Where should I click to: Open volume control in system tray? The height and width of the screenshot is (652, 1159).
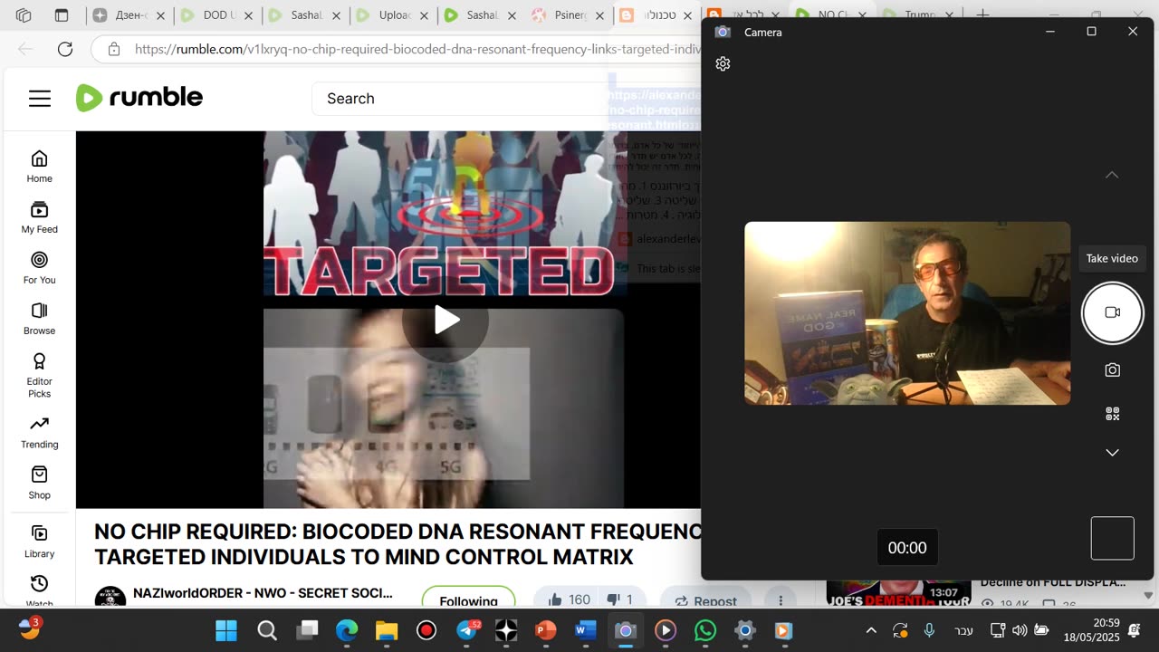click(1020, 630)
